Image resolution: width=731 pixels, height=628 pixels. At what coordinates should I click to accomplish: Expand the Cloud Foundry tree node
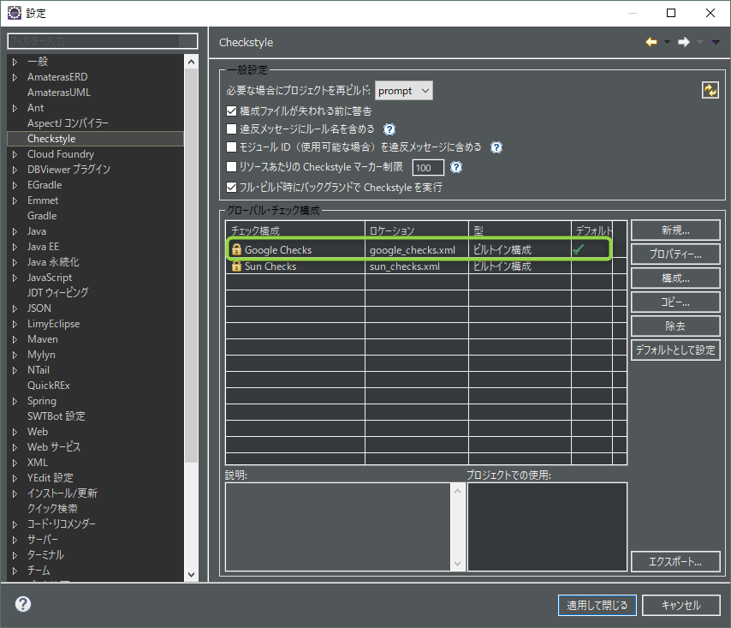(x=15, y=154)
